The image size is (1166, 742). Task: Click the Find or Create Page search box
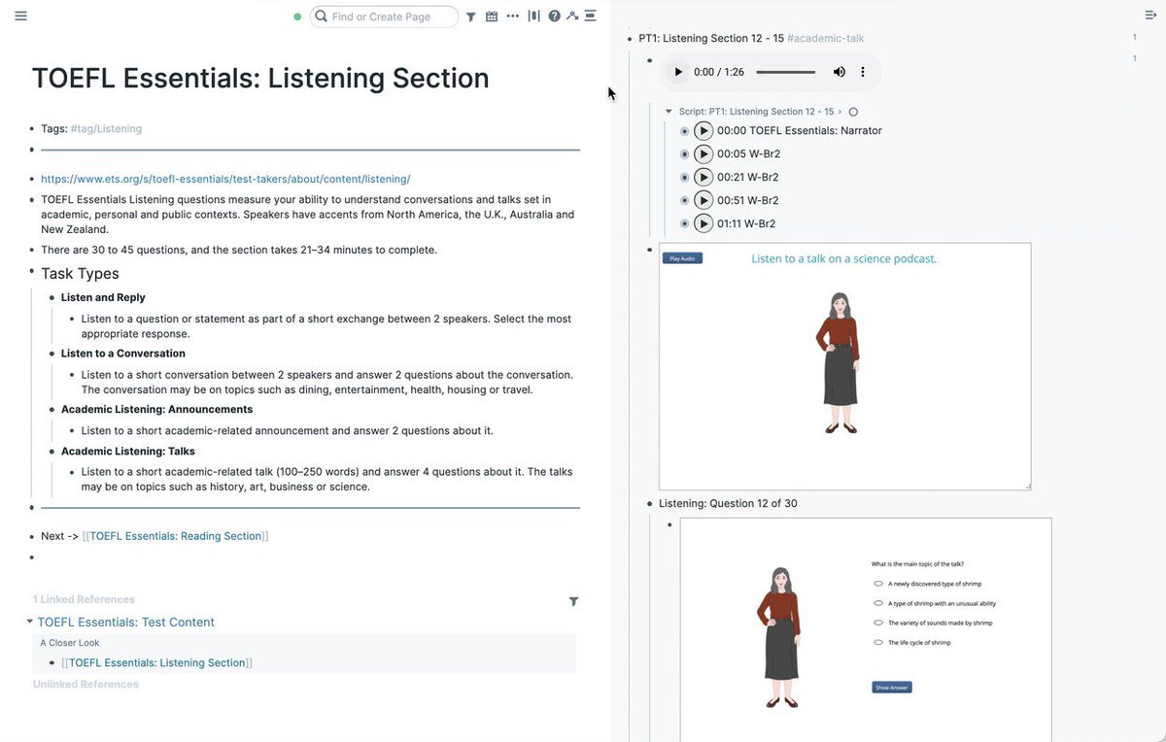pos(384,17)
